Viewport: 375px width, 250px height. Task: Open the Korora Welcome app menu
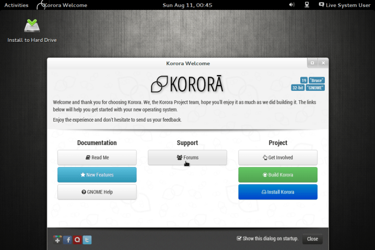point(62,5)
